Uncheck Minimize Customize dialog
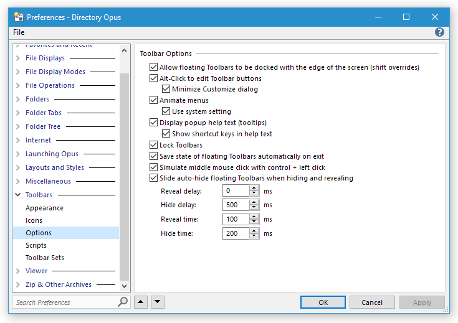The width and height of the screenshot is (458, 323). click(166, 89)
